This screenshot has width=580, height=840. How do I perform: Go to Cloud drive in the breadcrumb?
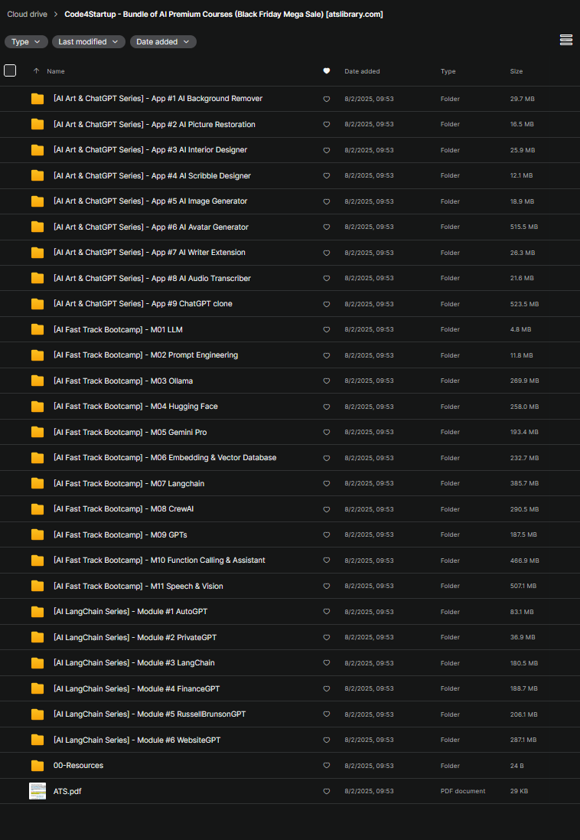28,15
